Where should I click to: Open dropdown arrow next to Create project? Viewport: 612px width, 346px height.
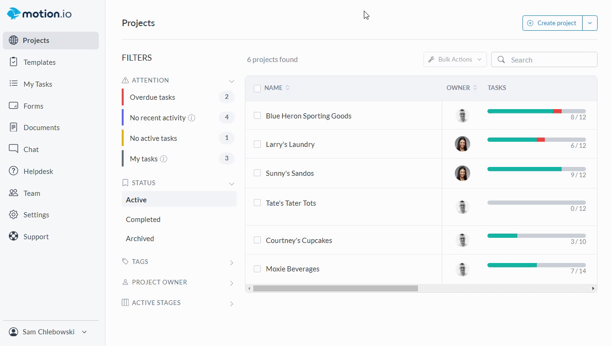(x=590, y=23)
